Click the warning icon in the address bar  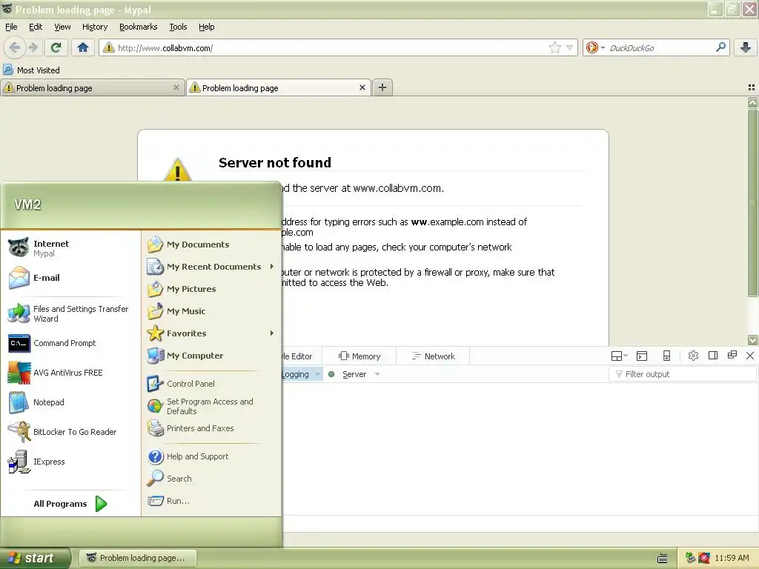pyautogui.click(x=109, y=47)
